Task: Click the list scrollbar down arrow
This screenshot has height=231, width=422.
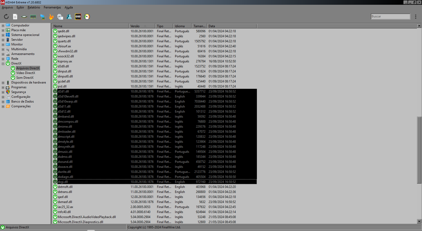Action: [x=419, y=221]
